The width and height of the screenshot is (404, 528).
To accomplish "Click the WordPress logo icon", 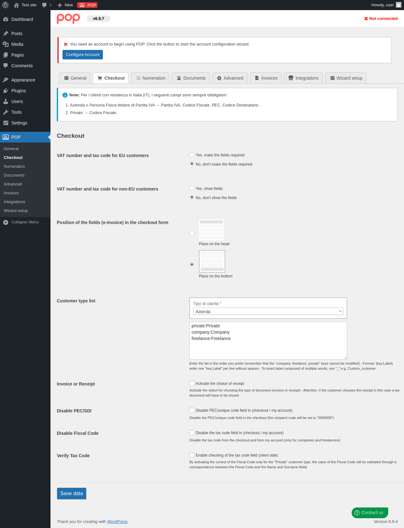I will coord(5,5).
